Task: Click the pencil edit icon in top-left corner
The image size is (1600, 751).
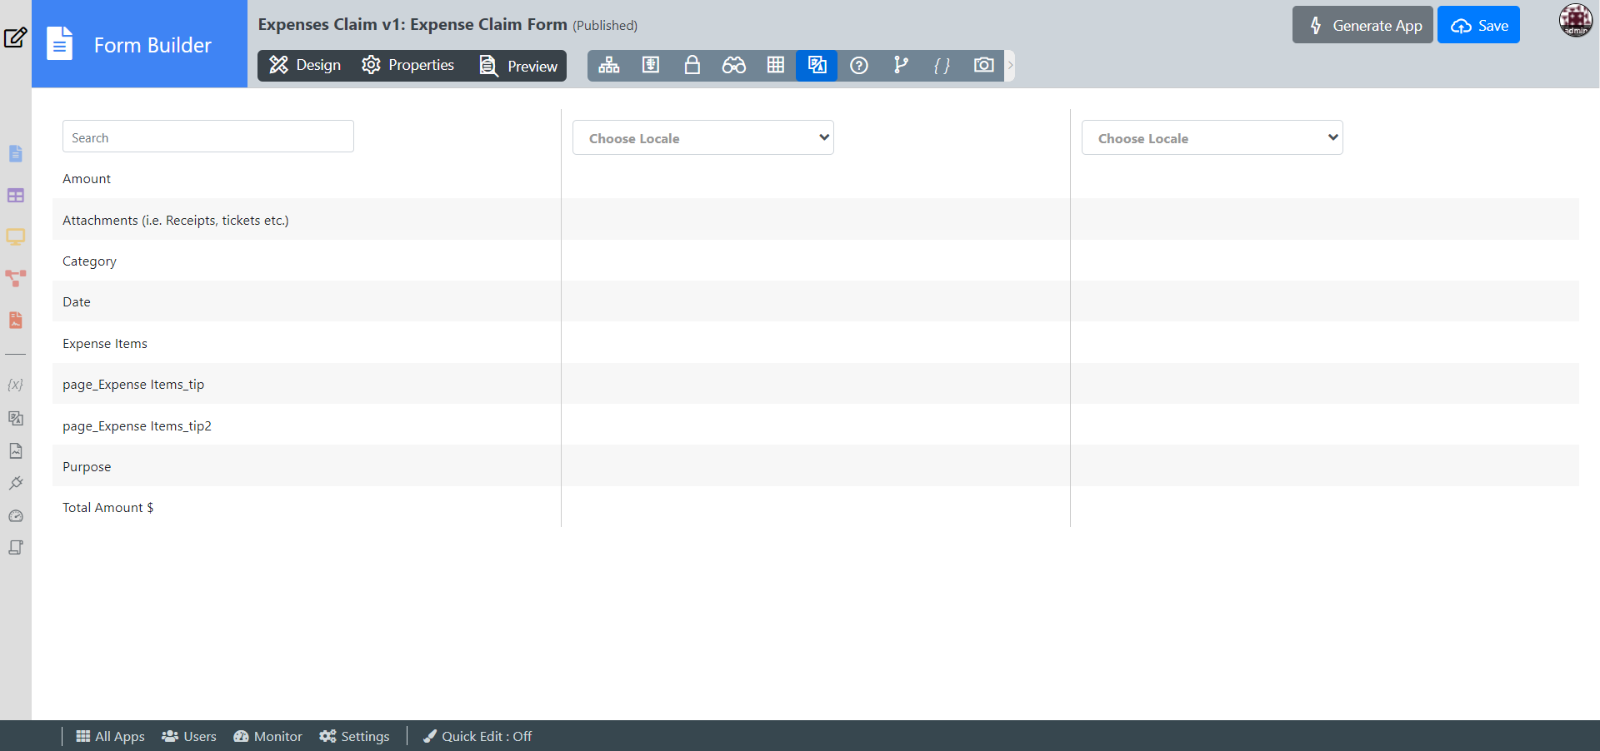Action: tap(15, 37)
